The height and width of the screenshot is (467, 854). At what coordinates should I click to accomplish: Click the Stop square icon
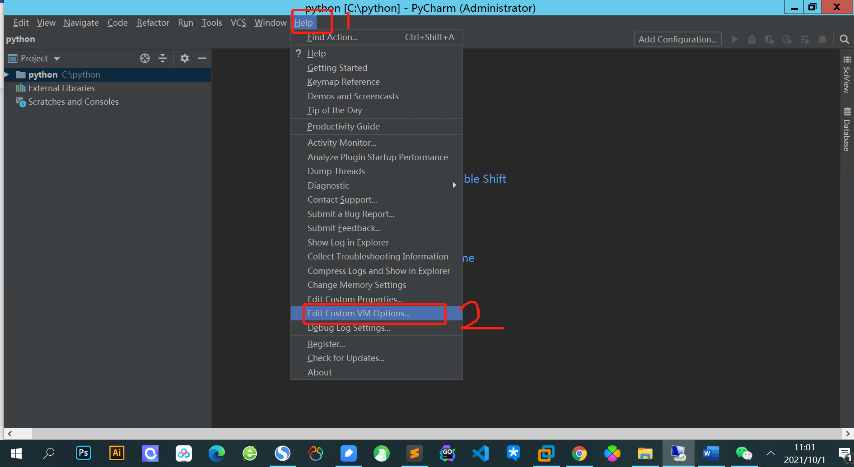(822, 39)
